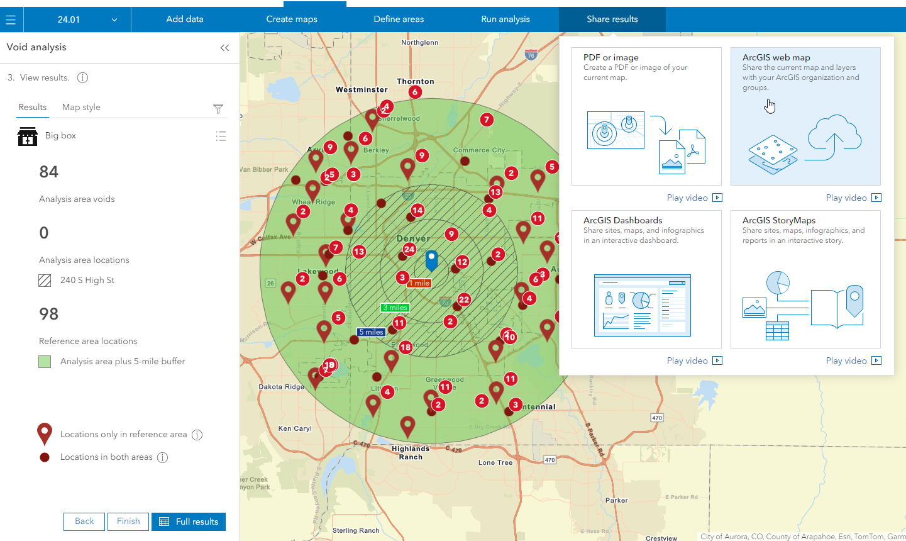The image size is (906, 541).
Task: Click the table icon on the Full results button
Action: tap(165, 521)
